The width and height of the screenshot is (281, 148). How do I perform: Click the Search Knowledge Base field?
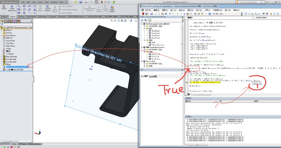tap(250, 2)
